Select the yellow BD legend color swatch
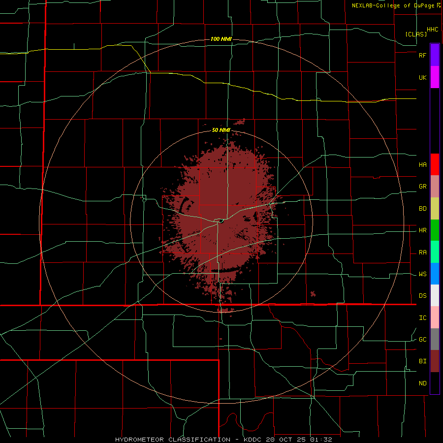 (x=435, y=209)
